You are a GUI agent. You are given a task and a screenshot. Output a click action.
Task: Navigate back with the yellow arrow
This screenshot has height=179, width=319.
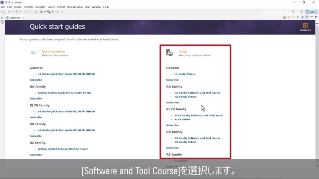[289, 17]
